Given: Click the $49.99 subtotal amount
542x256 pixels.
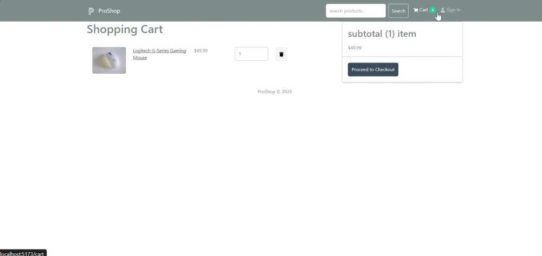Looking at the screenshot, I should [354, 48].
